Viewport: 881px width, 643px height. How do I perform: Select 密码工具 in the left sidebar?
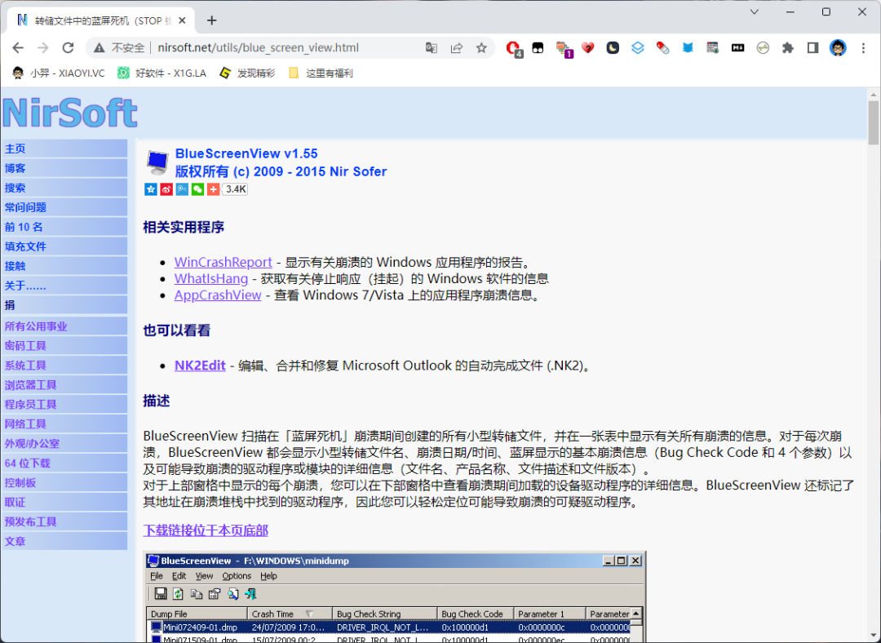point(26,346)
